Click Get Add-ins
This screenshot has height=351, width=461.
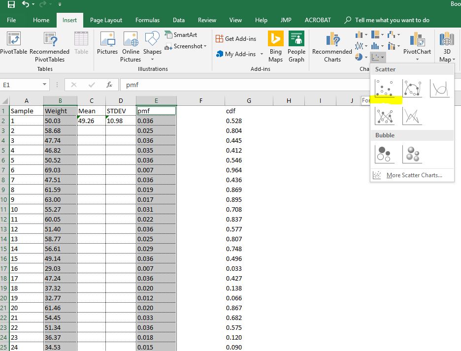[x=236, y=38]
